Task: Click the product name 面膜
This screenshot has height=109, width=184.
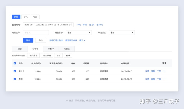Action: [21, 79]
